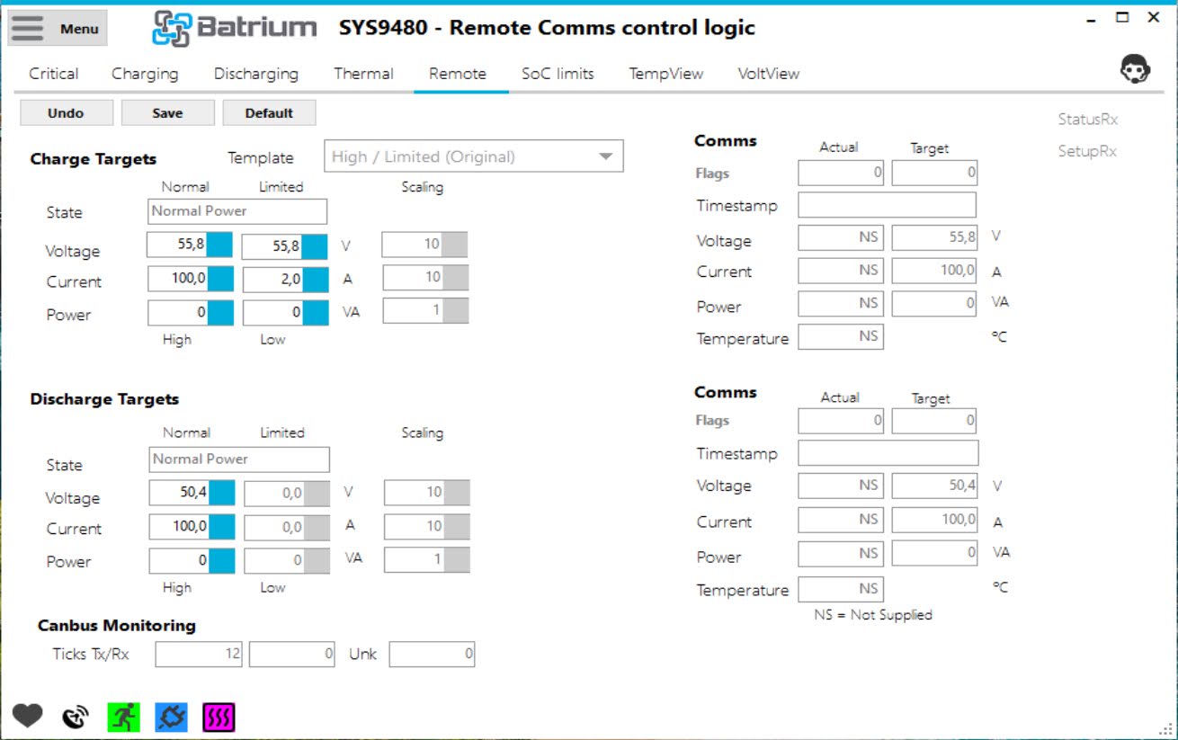Click the Default button
Image resolution: width=1178 pixels, height=740 pixels.
(269, 112)
